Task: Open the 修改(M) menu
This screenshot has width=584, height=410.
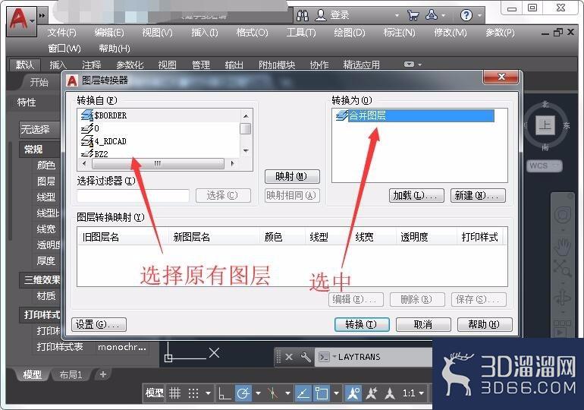Action: [451, 33]
